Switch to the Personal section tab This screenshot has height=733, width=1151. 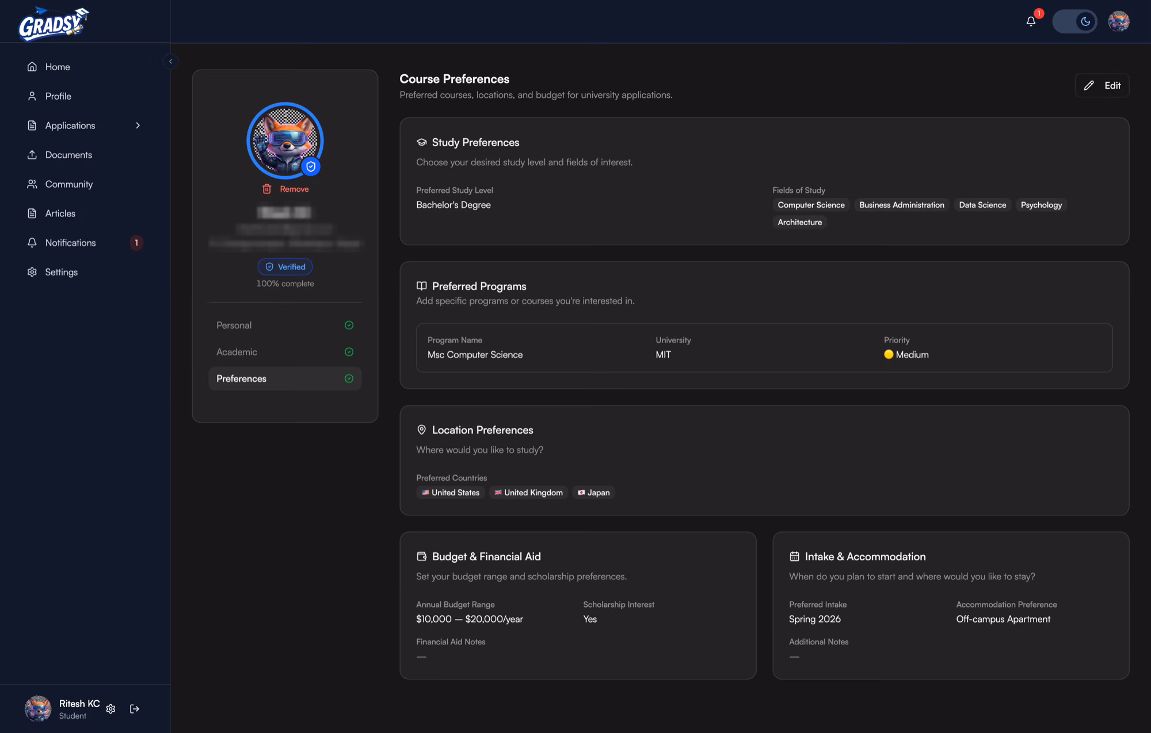click(285, 325)
